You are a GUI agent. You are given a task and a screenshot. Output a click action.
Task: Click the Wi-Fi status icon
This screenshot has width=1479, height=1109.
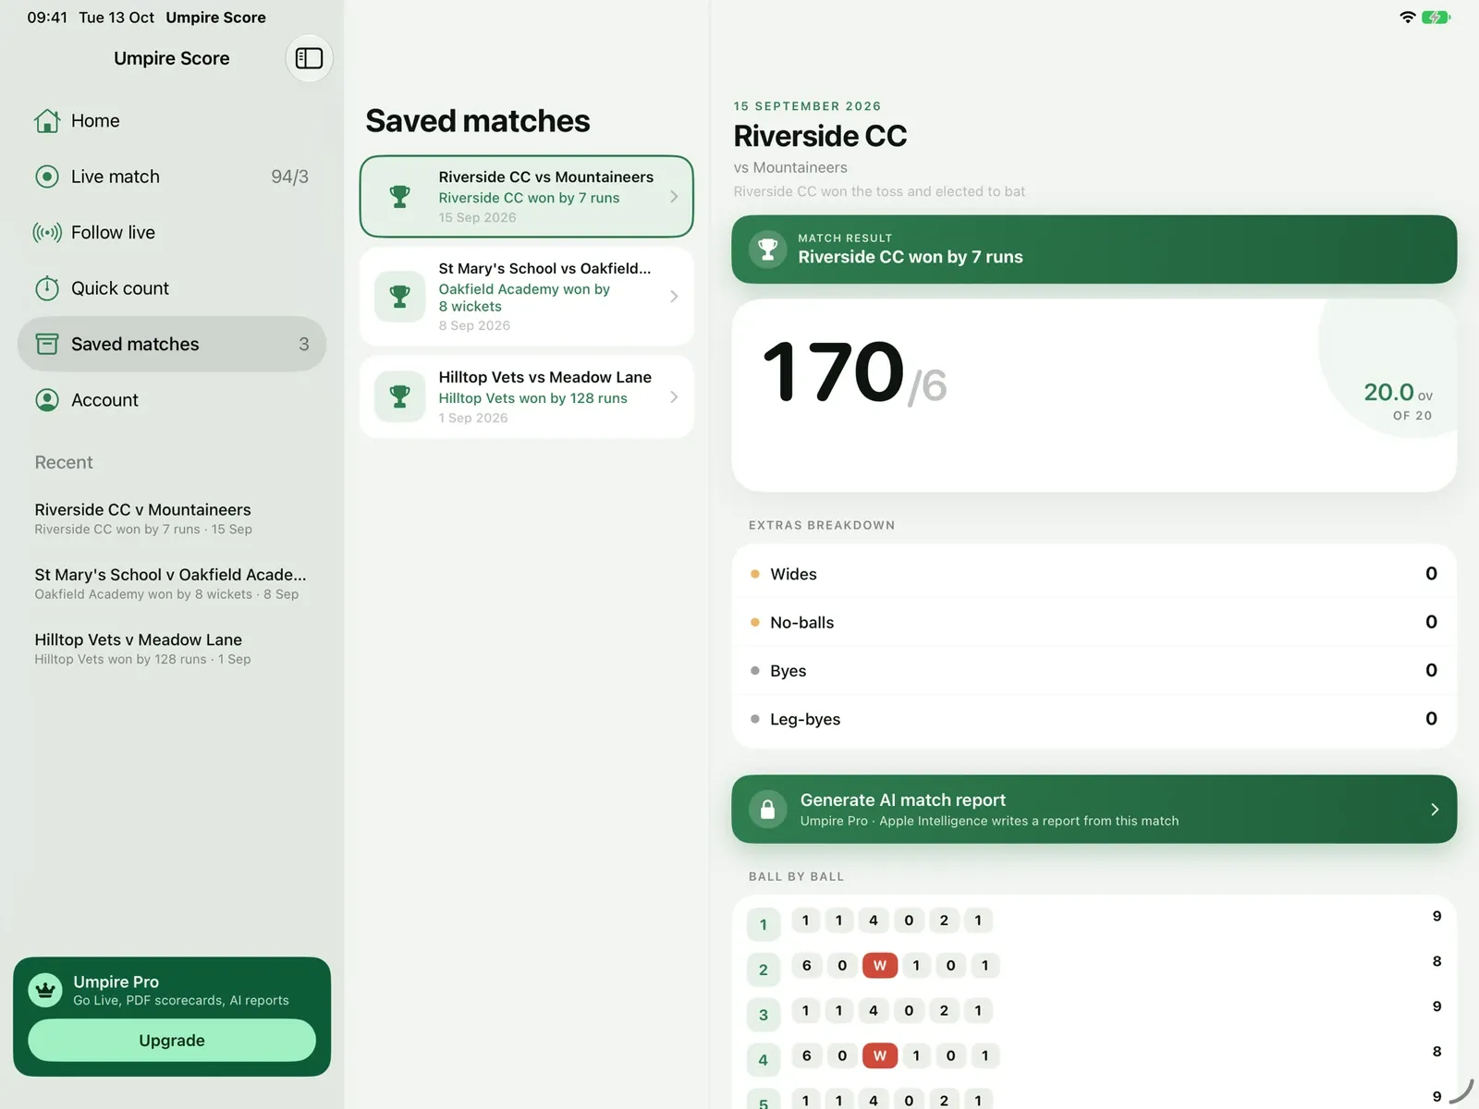pos(1408,18)
